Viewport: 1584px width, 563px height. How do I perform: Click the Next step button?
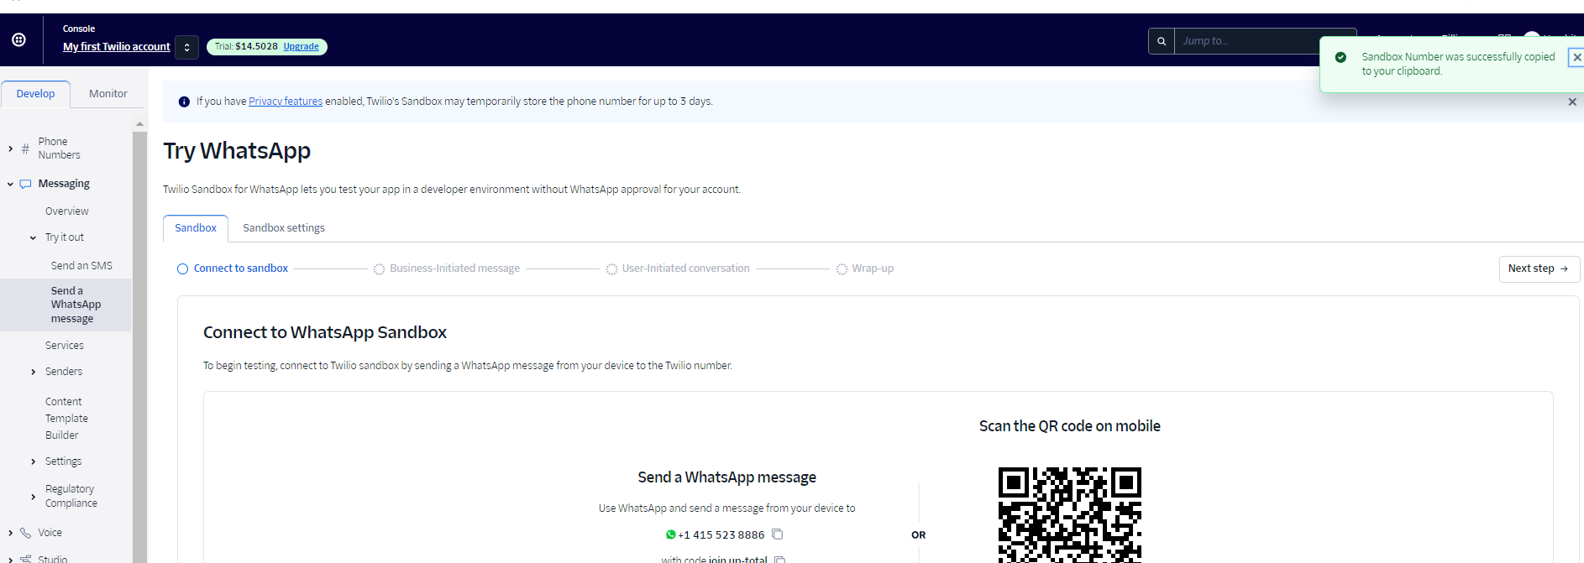(x=1539, y=268)
